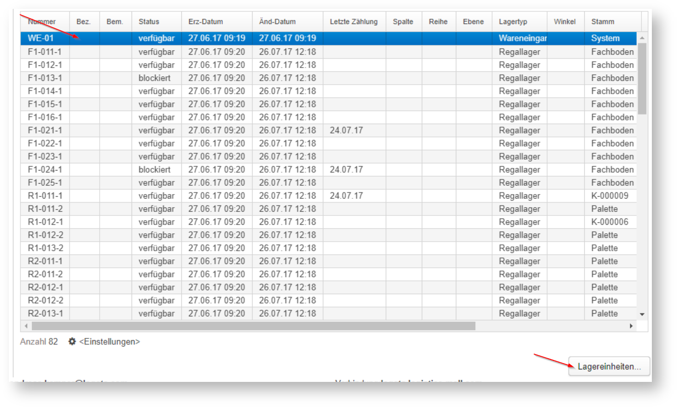This screenshot has height=407, width=677.
Task: Click the horizontal scrollbar thumb
Action: [x=253, y=325]
